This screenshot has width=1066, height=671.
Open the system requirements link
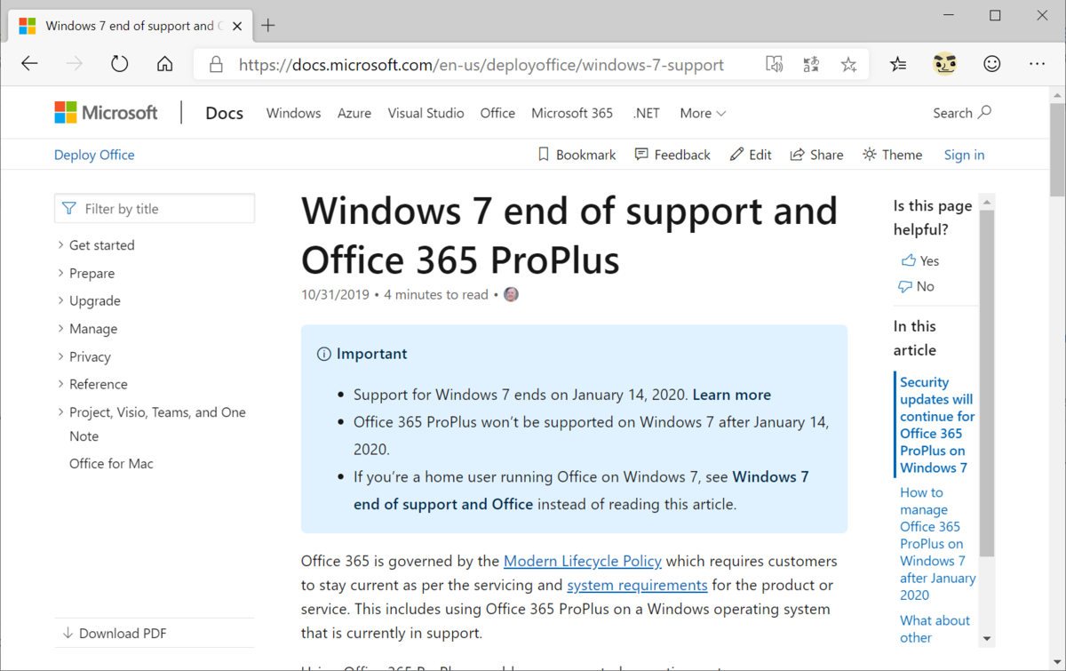637,585
